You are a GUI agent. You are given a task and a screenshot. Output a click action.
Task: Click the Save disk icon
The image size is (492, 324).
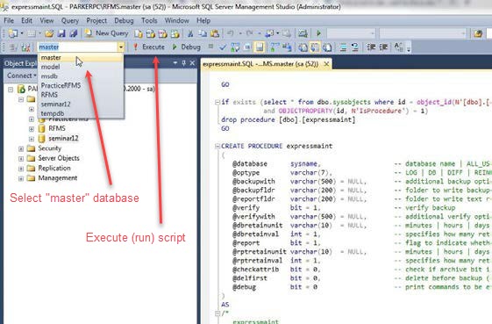click(x=61, y=33)
